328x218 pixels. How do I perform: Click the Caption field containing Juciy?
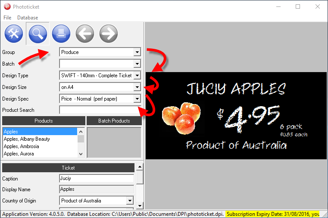pos(97,178)
